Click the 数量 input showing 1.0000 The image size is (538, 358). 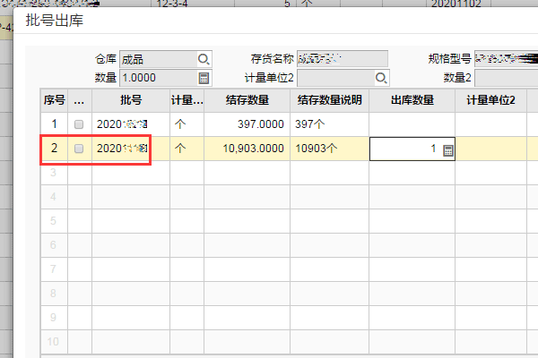[x=156, y=78]
